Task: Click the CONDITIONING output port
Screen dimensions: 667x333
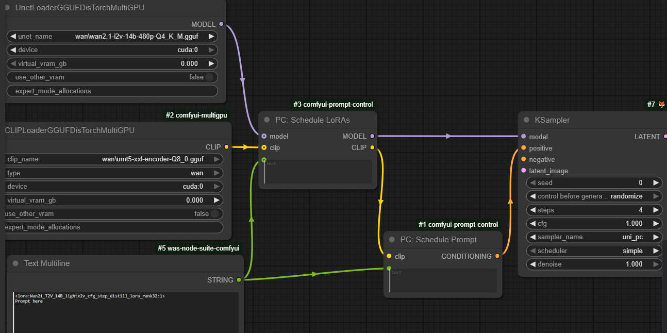Action: 497,256
